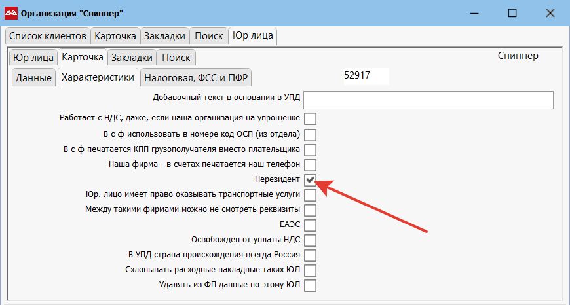This screenshot has height=305, width=570.
Task: Maximize the Организация Спиннер window
Action: coord(512,13)
